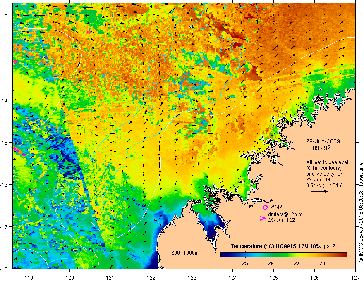Click the '0.5m/s (1kt 24h)' text
The width and height of the screenshot is (364, 281).
[324, 186]
